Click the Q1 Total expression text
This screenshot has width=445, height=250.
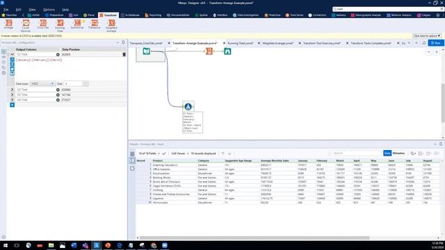point(39,60)
